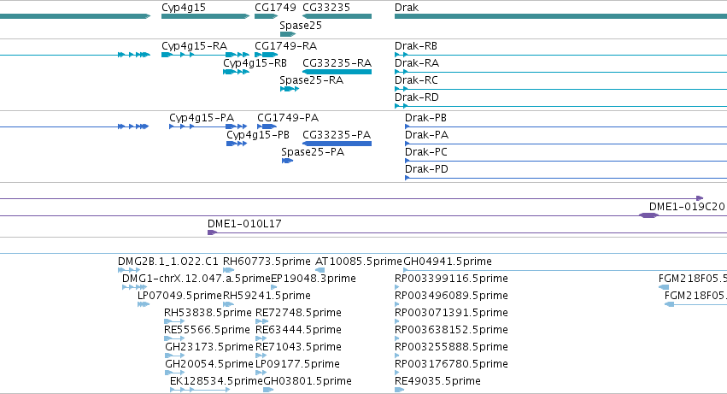Click the GH20054.5prime EST label
Screen dimensions: 727x394
tap(209, 365)
